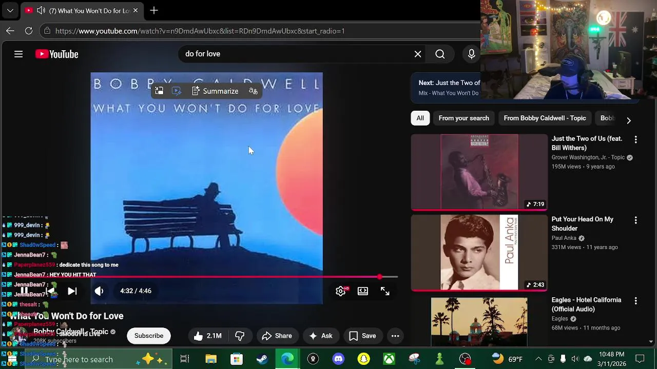Open the tab search dropdown arrow
The image size is (657, 369).
pos(10,10)
